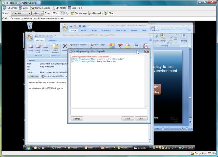
Task: Open the 32 bits color depth dropdown
Action: click(x=37, y=13)
